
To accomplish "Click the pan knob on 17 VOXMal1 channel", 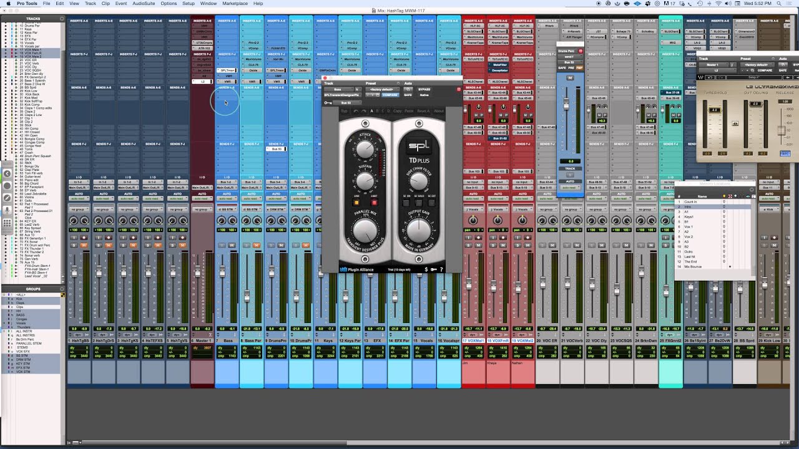I will [x=473, y=221].
